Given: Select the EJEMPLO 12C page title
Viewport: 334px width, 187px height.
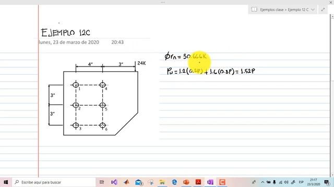Looking at the screenshot, I should coord(66,32).
